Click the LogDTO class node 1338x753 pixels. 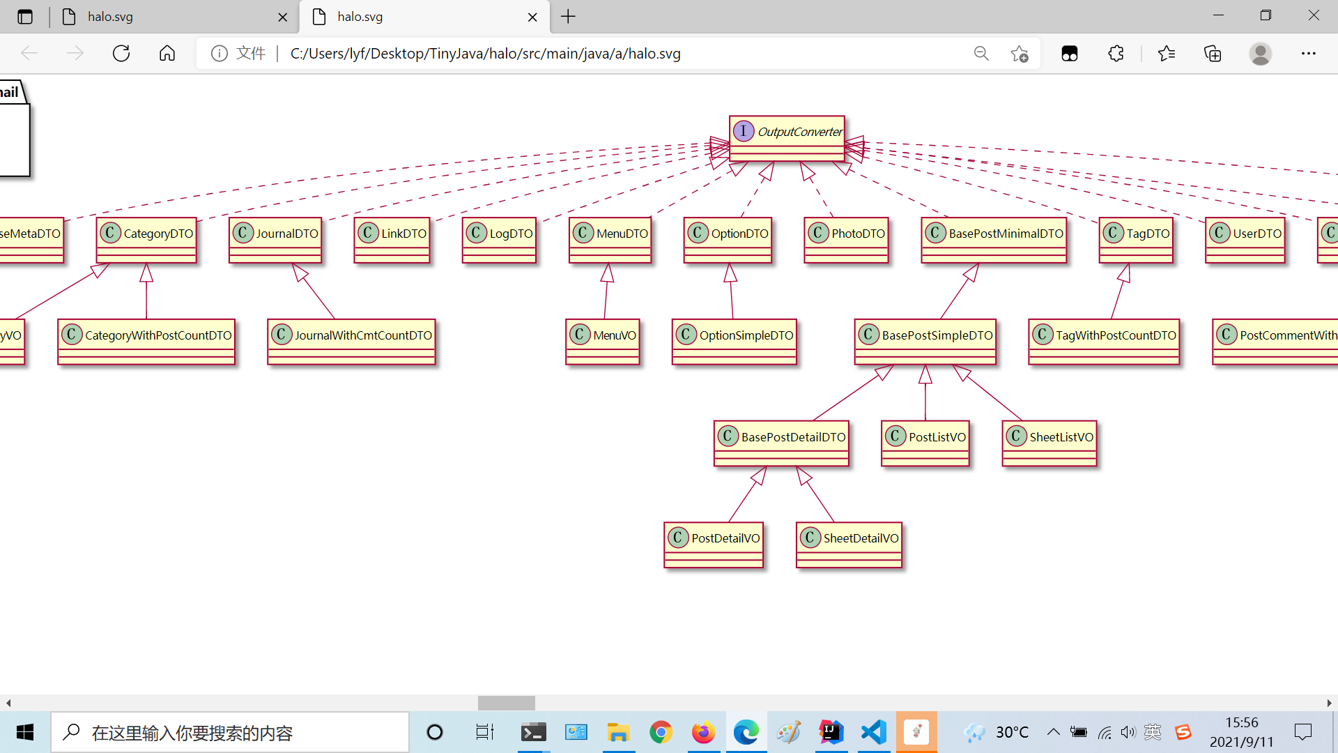[499, 240]
